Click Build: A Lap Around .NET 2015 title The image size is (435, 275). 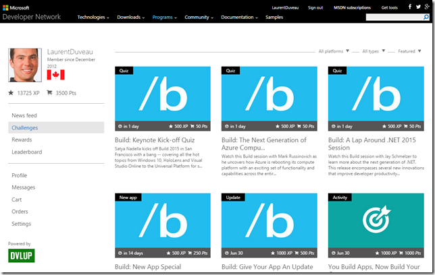click(372, 144)
